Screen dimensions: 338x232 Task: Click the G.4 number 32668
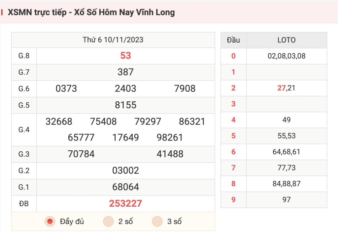[x=59, y=121]
